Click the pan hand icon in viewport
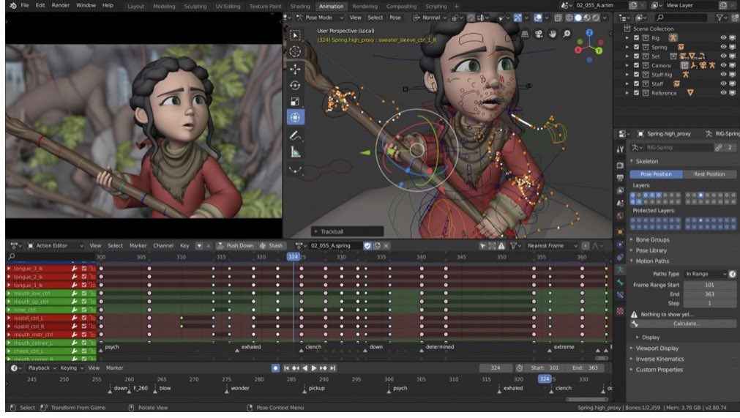 (x=553, y=34)
